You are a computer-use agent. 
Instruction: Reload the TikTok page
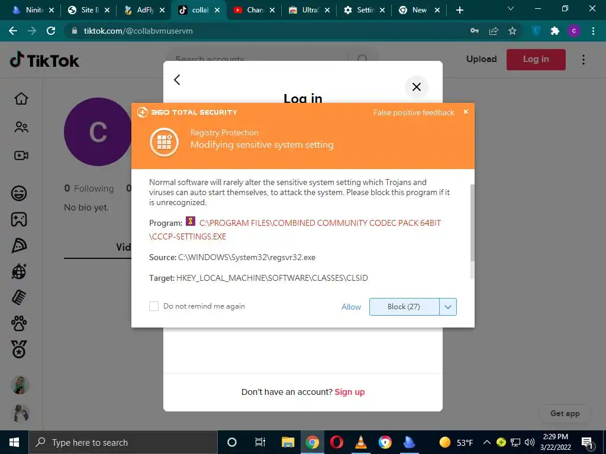51,31
